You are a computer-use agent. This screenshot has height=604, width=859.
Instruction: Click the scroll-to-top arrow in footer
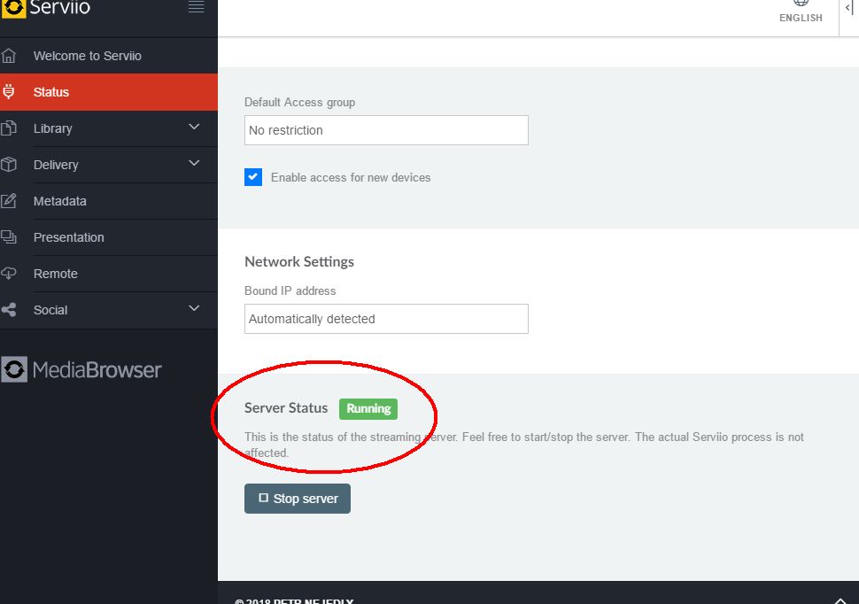click(840, 600)
